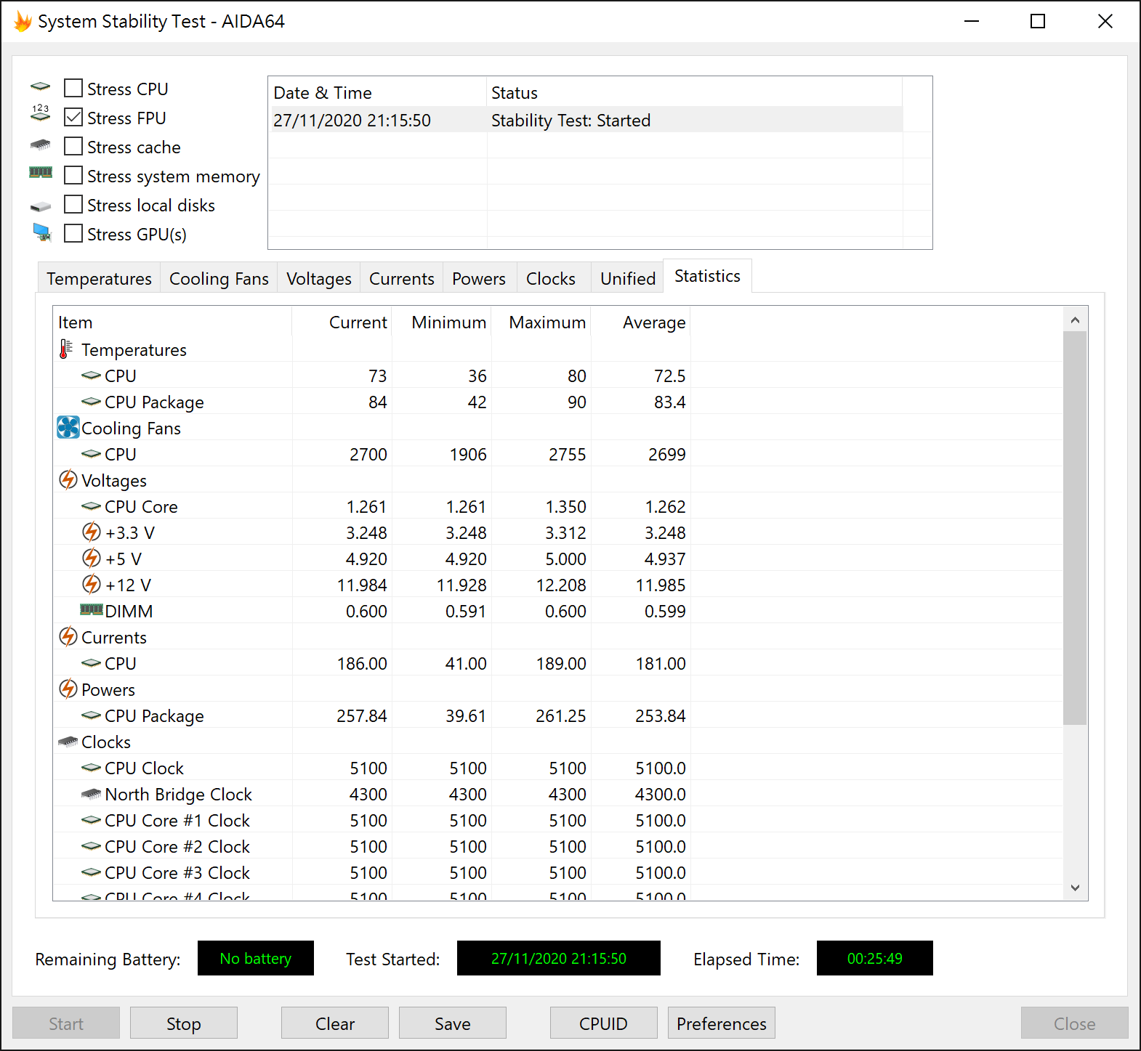Click the Test Started timestamp display
This screenshot has height=1051, width=1141.
pos(559,958)
